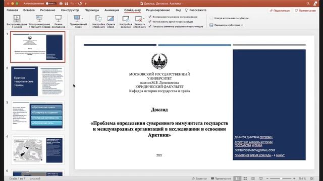Click slide title text «Проблема определения суверенного иммунитета»
This screenshot has width=323, height=181.
tap(159, 129)
